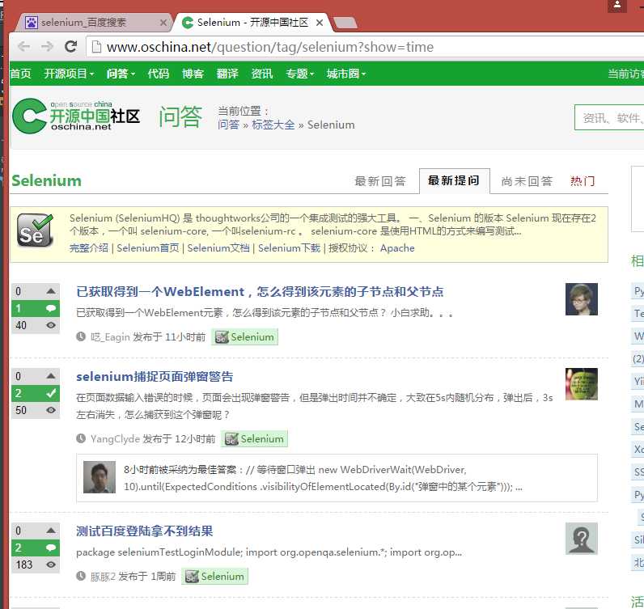Click author name YangClyde
Image resolution: width=644 pixels, height=609 pixels.
pos(115,439)
